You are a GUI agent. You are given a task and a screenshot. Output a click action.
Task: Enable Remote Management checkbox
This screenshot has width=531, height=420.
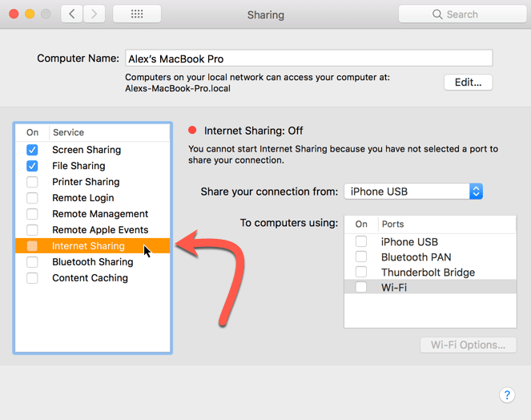pyautogui.click(x=32, y=214)
